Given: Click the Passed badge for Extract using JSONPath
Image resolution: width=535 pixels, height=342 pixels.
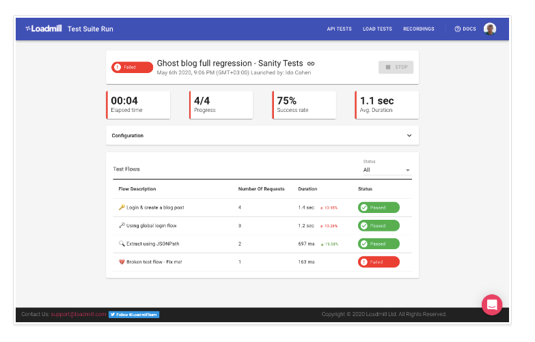Looking at the screenshot, I should tap(379, 244).
